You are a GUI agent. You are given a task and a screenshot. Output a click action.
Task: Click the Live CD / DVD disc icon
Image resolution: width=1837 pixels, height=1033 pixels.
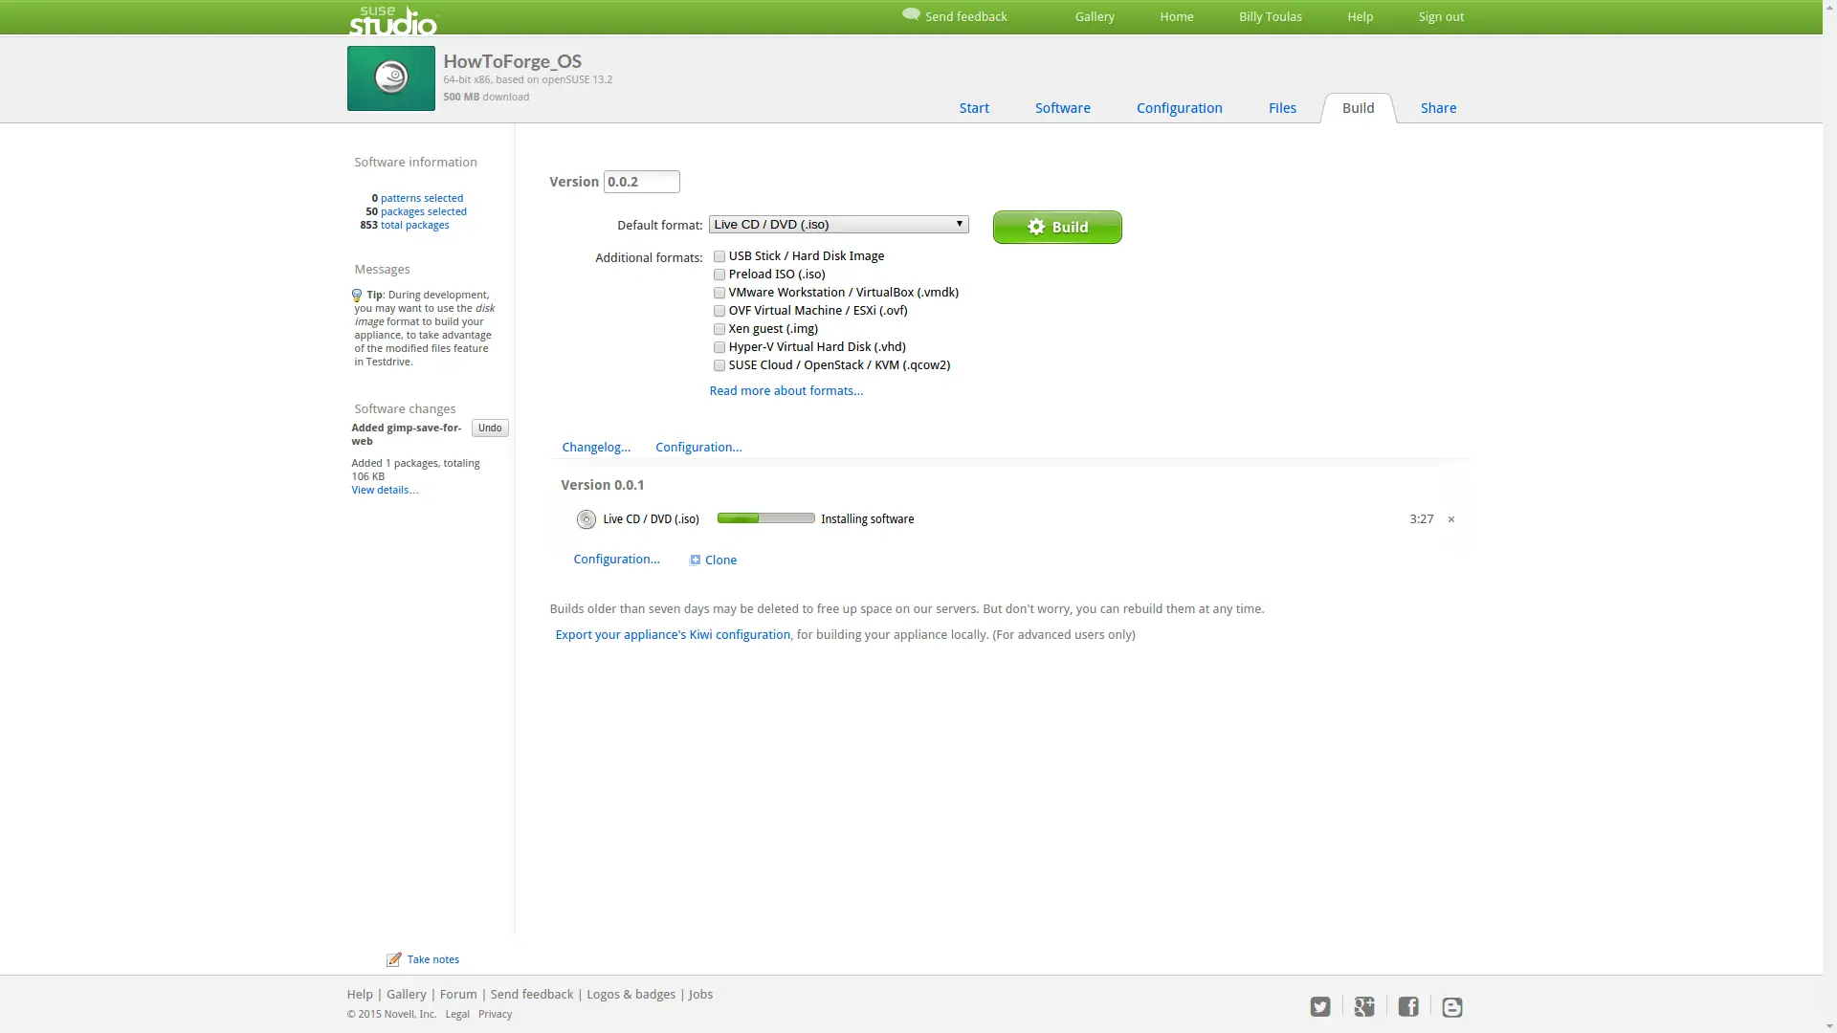click(587, 519)
